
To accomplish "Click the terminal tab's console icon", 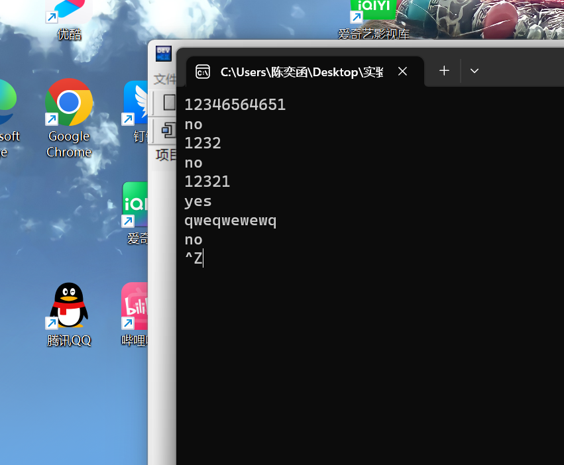I will 203,72.
